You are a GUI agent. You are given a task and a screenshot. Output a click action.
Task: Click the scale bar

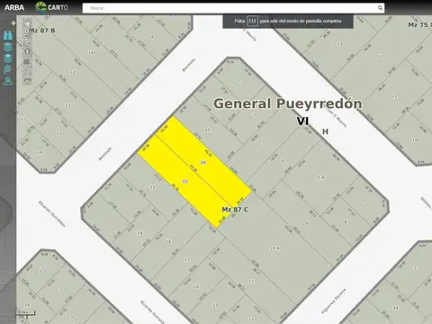[25, 314]
